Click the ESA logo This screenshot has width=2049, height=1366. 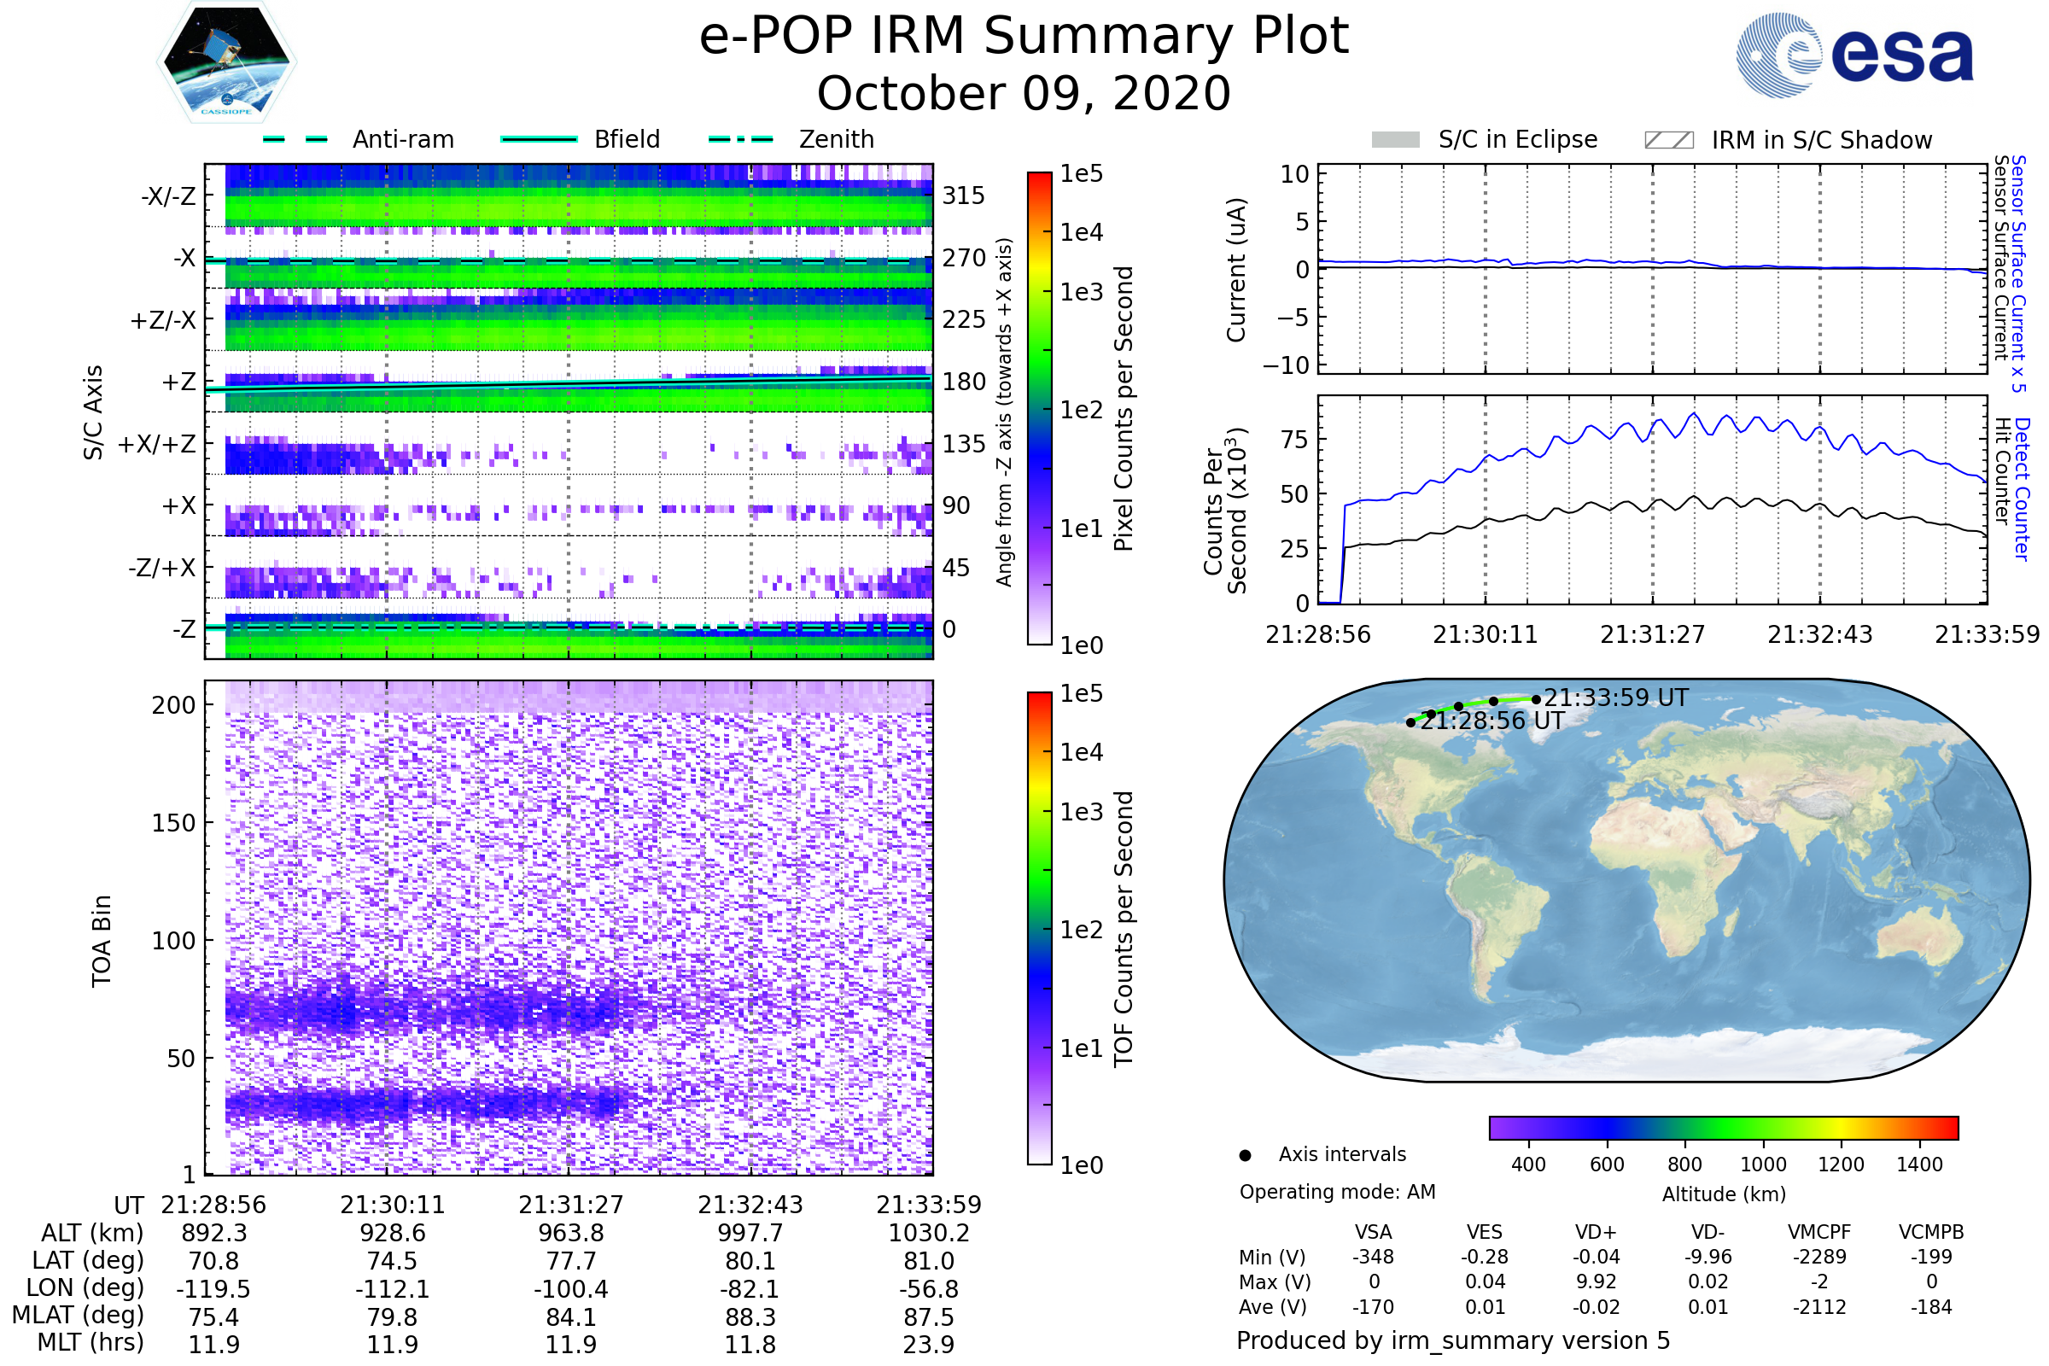(x=1853, y=55)
